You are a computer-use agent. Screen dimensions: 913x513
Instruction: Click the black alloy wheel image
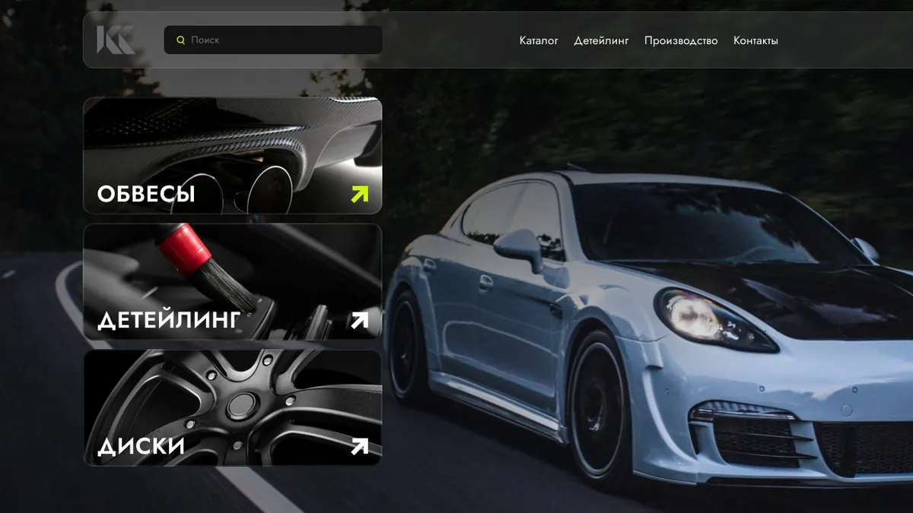pos(233,407)
